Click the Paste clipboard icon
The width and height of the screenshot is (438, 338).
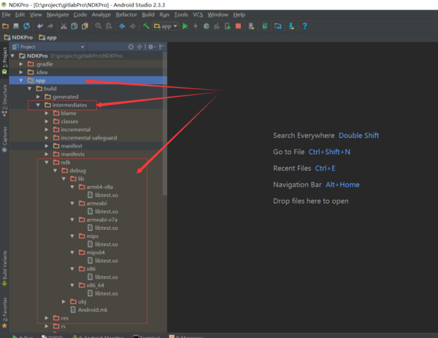pyautogui.click(x=85, y=26)
